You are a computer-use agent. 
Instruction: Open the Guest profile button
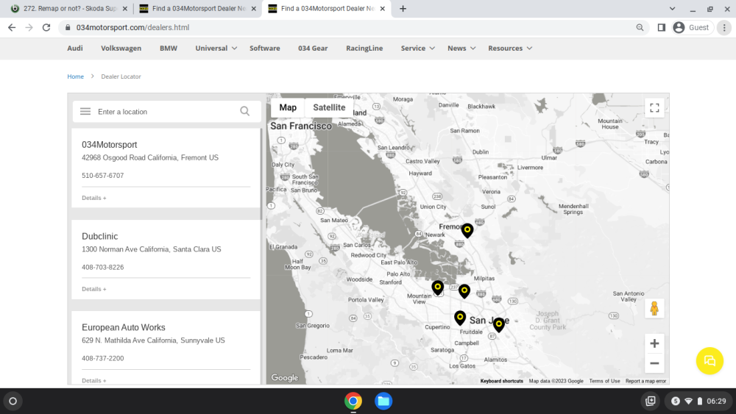[x=693, y=28]
